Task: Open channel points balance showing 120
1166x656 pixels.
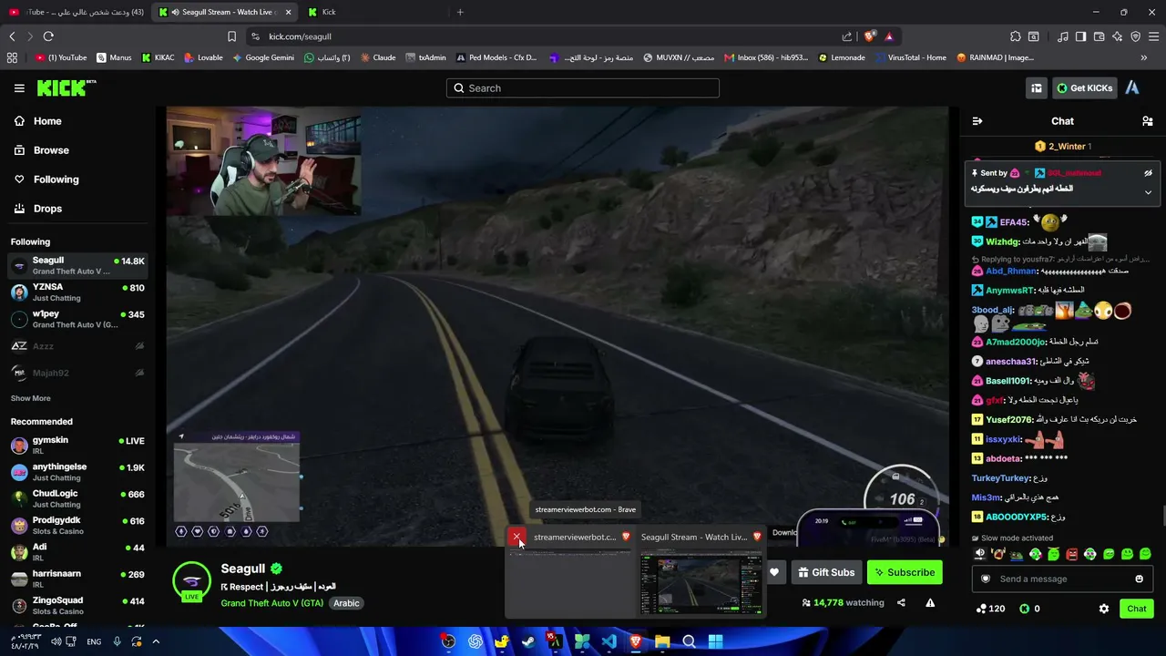Action: click(x=990, y=609)
